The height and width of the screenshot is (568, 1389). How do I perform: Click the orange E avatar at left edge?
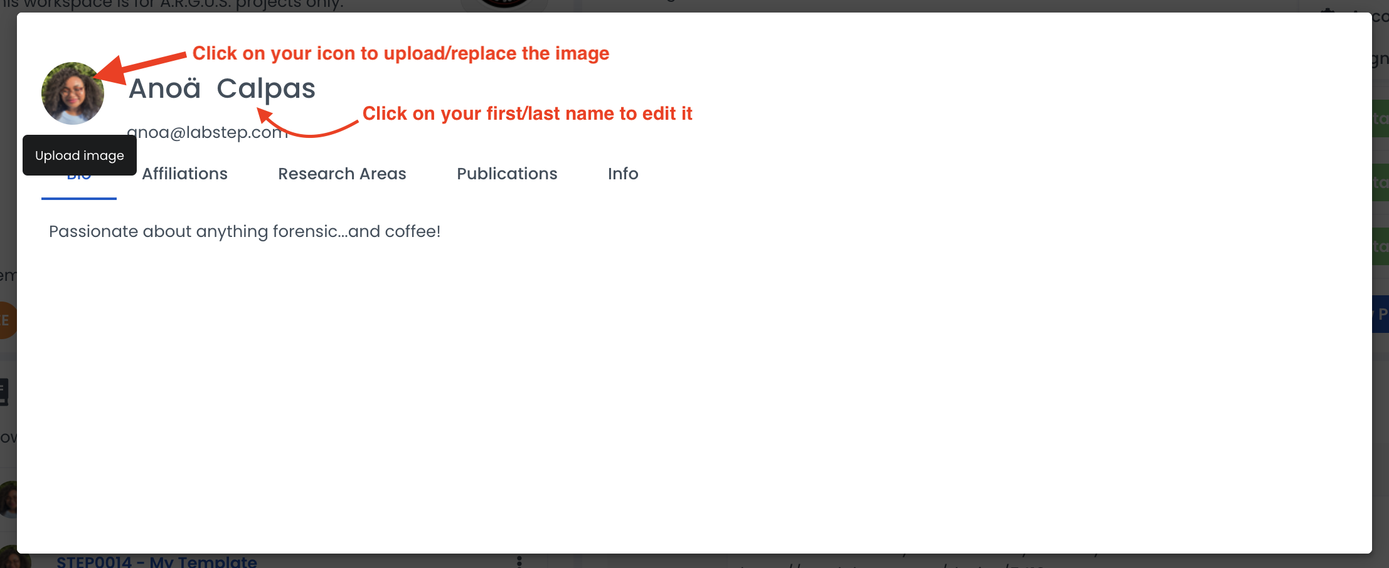tap(6, 320)
